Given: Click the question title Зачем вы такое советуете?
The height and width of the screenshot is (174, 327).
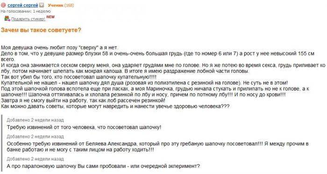Looking at the screenshot, I should coord(41,30).
